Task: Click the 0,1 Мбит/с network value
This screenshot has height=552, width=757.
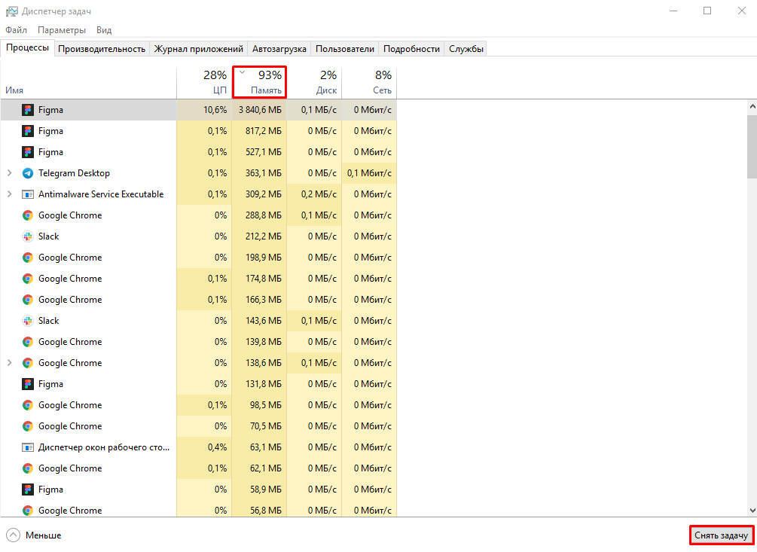Action: tap(369, 173)
